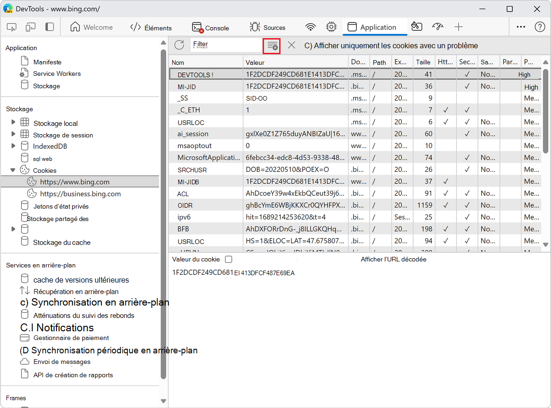Screen dimensions: 551x408
Task: Expand the unnamed storage item arrow
Action: tap(13, 228)
